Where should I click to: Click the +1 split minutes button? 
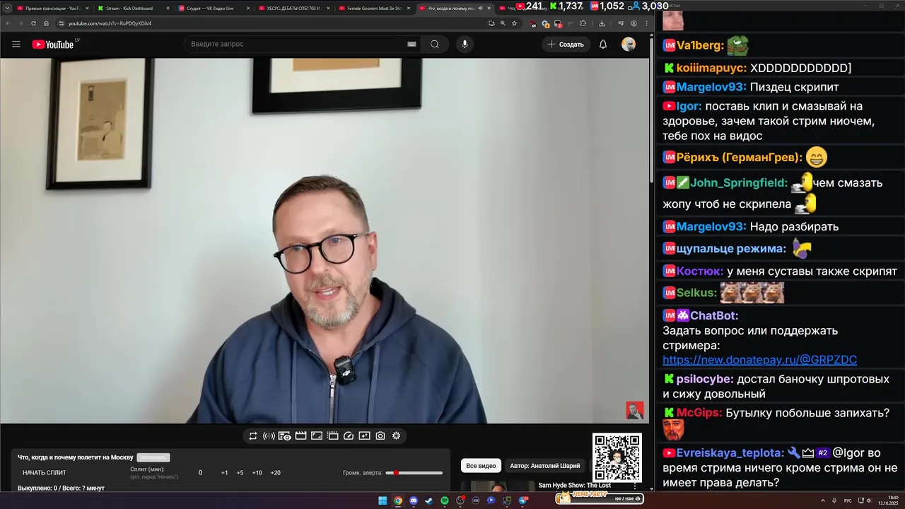(224, 473)
